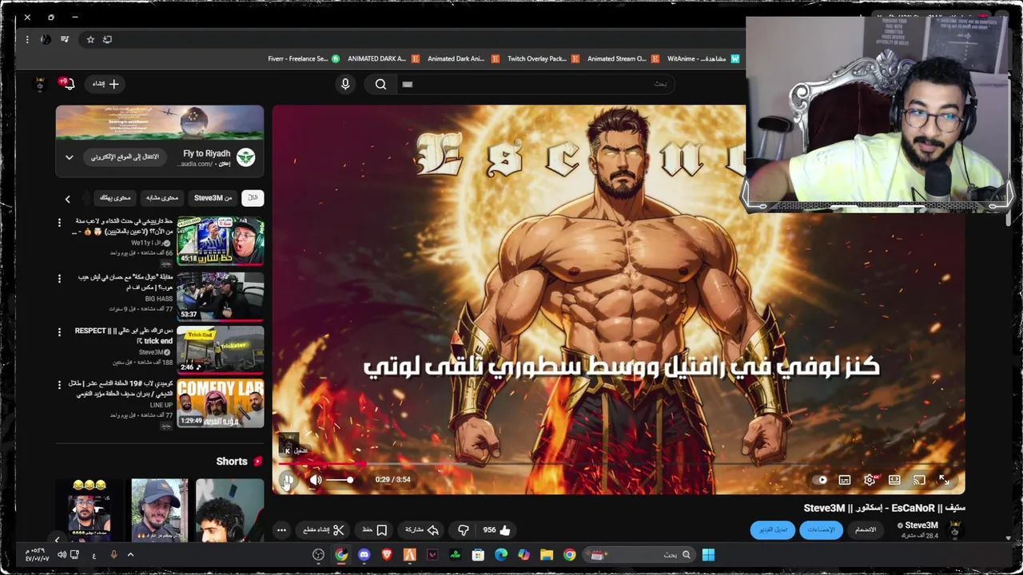Cast the video using the cast icon
The width and height of the screenshot is (1023, 575).
pos(919,480)
